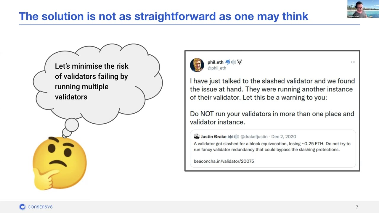Click the Consensys logo in the footer

[x=36, y=207]
